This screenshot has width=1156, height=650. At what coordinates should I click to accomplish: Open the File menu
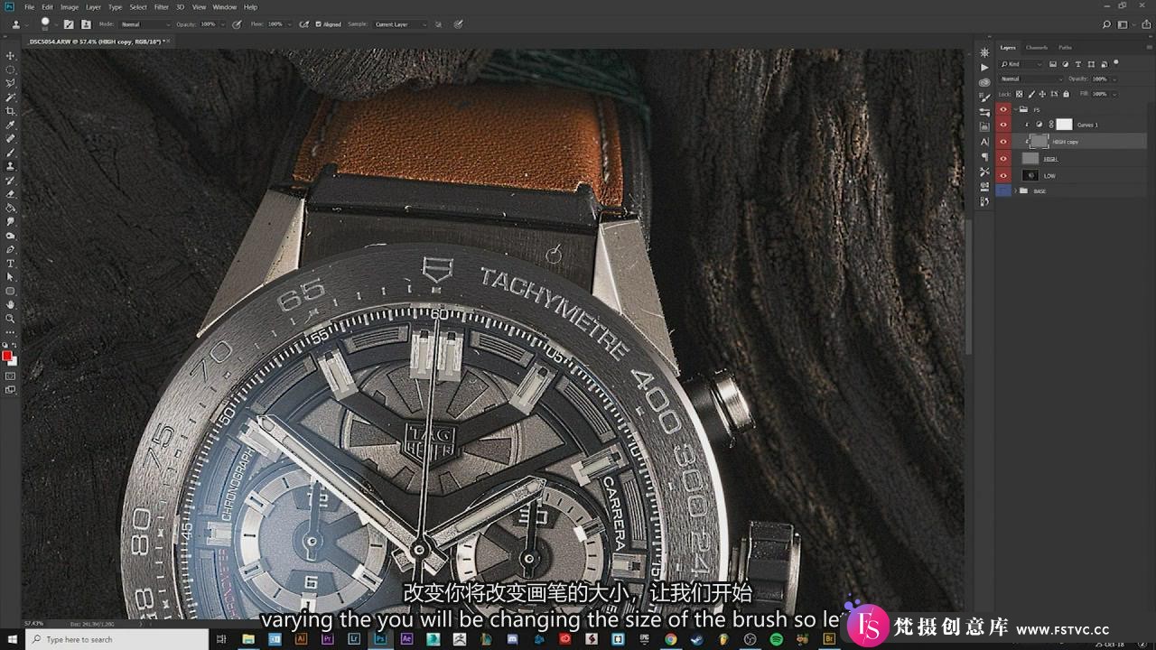(29, 7)
